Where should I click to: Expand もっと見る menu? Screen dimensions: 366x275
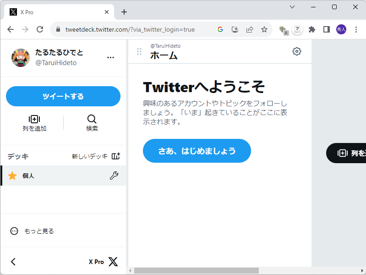pyautogui.click(x=32, y=231)
